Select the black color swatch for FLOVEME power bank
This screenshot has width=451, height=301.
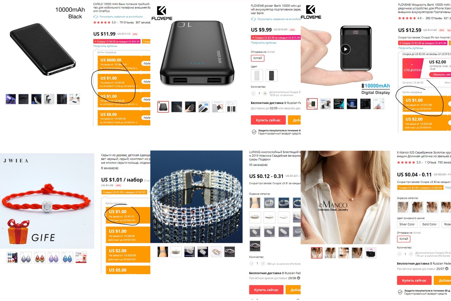271,76
